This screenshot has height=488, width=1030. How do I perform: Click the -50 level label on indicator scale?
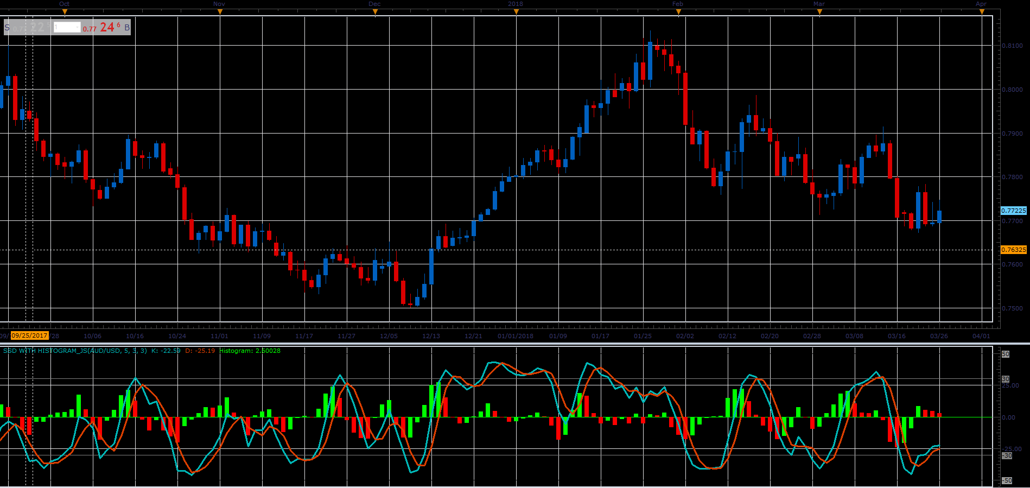[x=1007, y=480]
